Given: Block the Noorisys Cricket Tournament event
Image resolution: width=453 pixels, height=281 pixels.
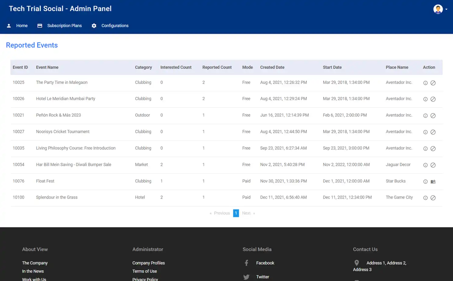Looking at the screenshot, I should (x=433, y=132).
